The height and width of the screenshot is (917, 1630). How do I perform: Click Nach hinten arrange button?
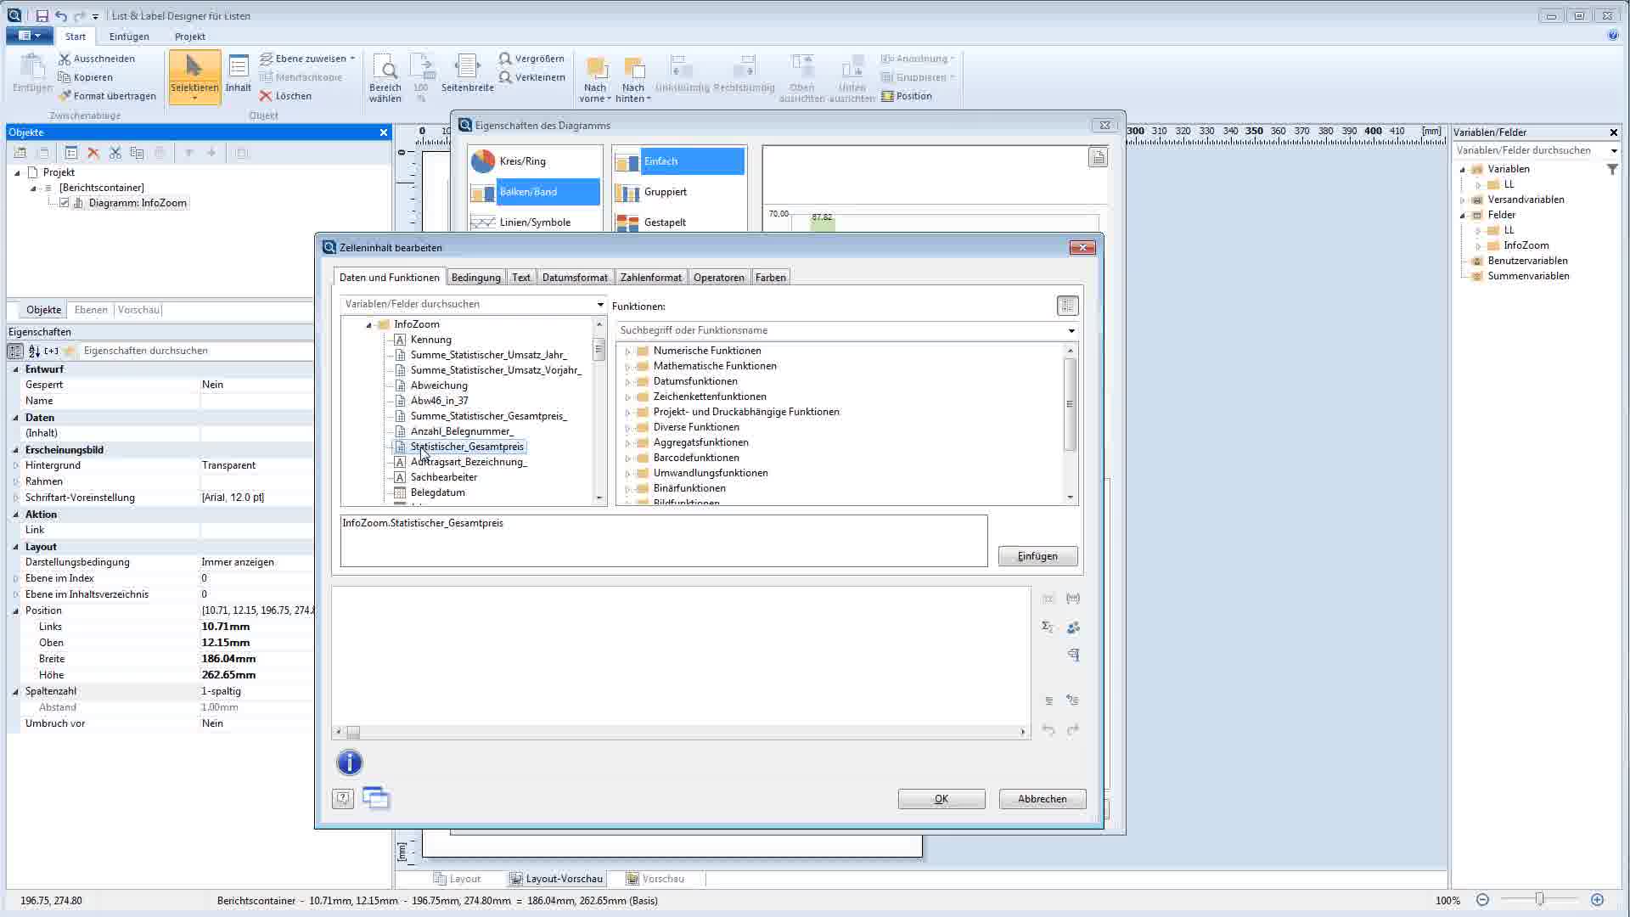click(632, 78)
